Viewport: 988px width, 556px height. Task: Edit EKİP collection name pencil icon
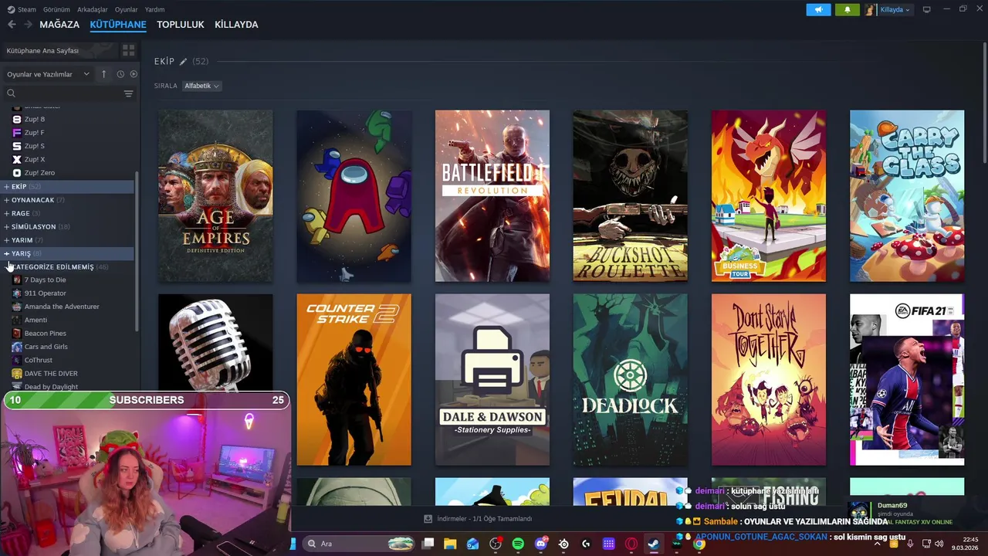coord(183,62)
